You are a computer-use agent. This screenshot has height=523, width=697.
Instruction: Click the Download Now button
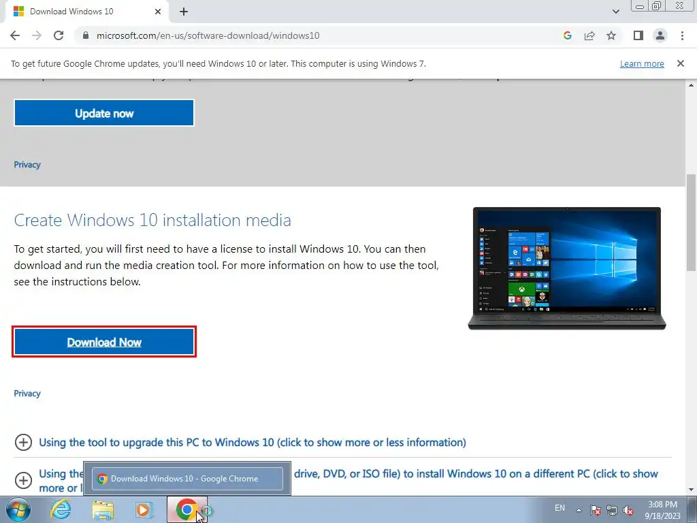coord(104,342)
